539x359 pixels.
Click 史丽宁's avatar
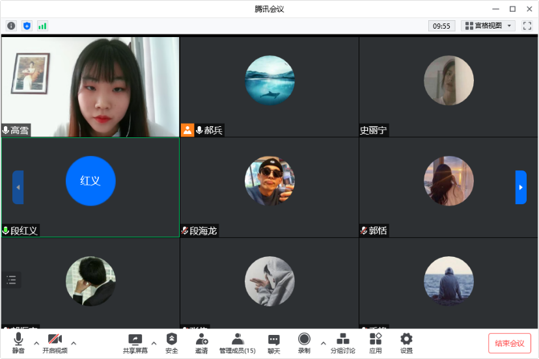pyautogui.click(x=449, y=81)
